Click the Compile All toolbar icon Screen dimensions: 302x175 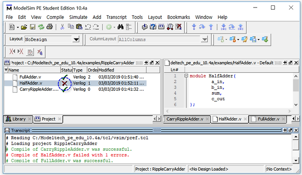pyautogui.click(x=161, y=27)
